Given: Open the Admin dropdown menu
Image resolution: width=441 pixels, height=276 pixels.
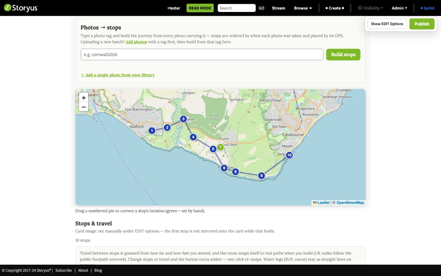Looking at the screenshot, I should [399, 8].
